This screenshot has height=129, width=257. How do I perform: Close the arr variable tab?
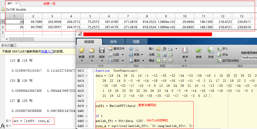pyautogui.click(x=17, y=3)
